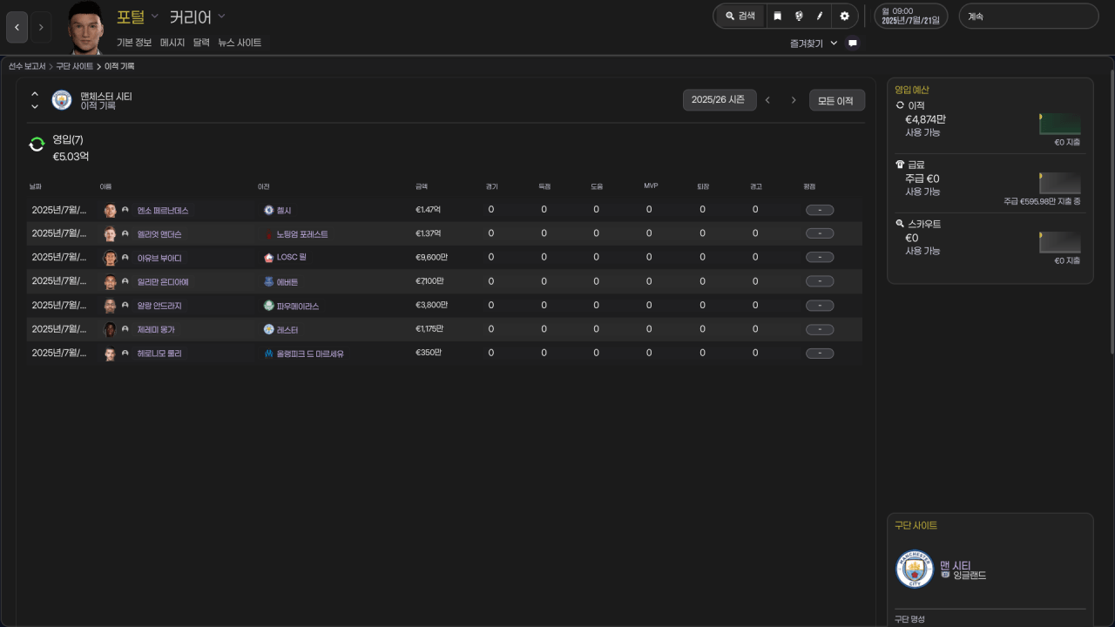1115x627 pixels.
Task: Click the 계속 continue button
Action: [x=1029, y=16]
